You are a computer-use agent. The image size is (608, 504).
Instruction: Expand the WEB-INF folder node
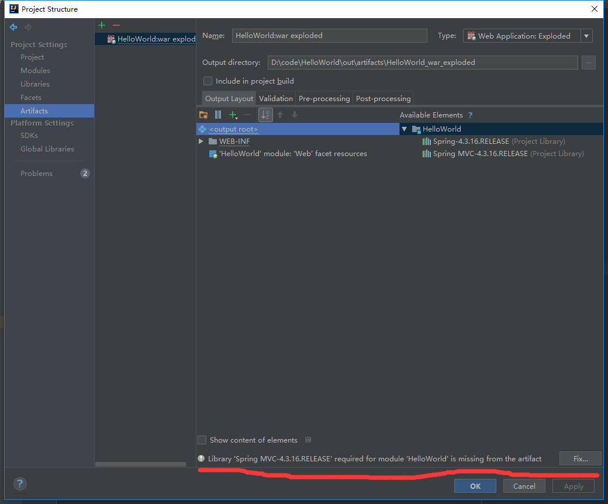click(201, 141)
